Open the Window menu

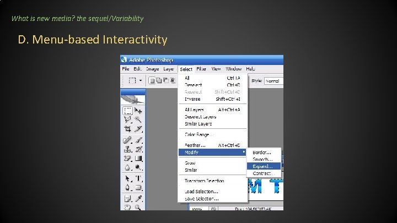(x=233, y=69)
